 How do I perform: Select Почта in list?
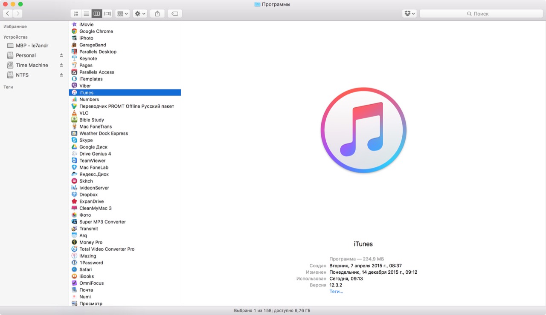pos(125,290)
